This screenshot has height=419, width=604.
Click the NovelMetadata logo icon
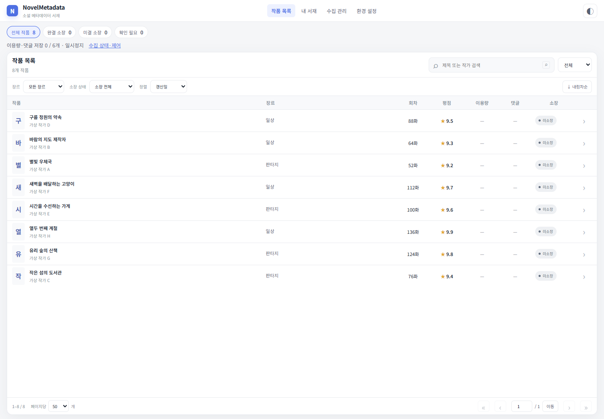[x=12, y=11]
